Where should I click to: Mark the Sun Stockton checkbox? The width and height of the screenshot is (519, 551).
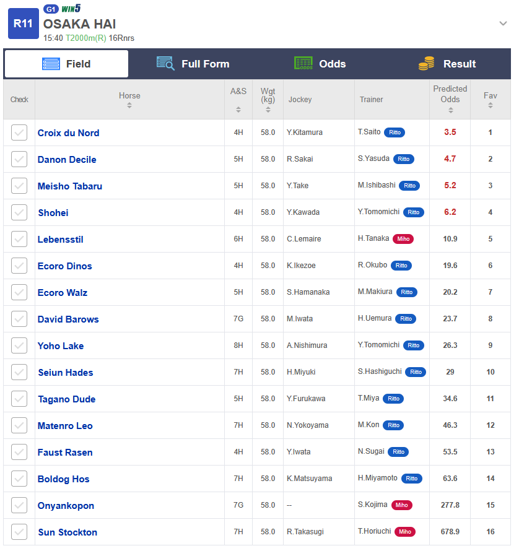(19, 532)
